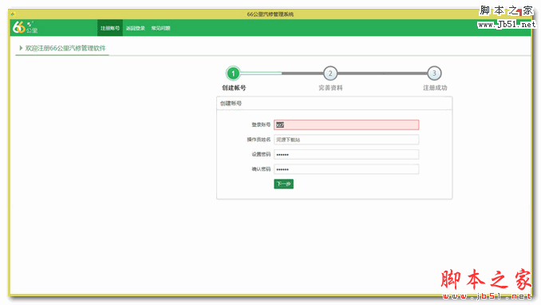Select step 2 circle 完善资料
The width and height of the screenshot is (541, 305).
(x=330, y=73)
